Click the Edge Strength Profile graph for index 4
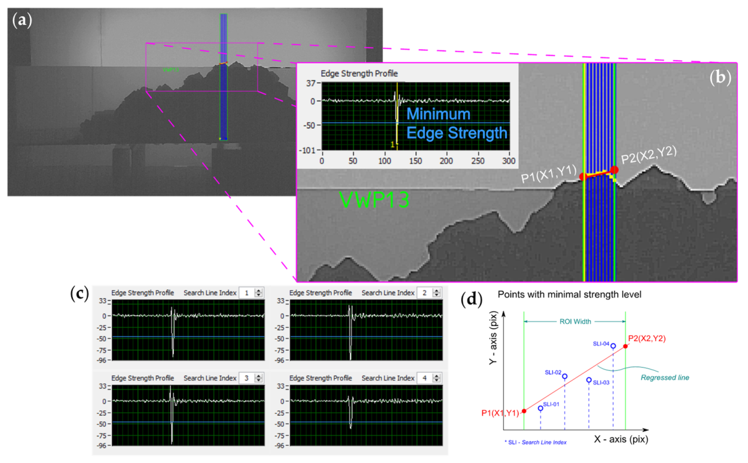The height and width of the screenshot is (463, 748). pos(367,416)
